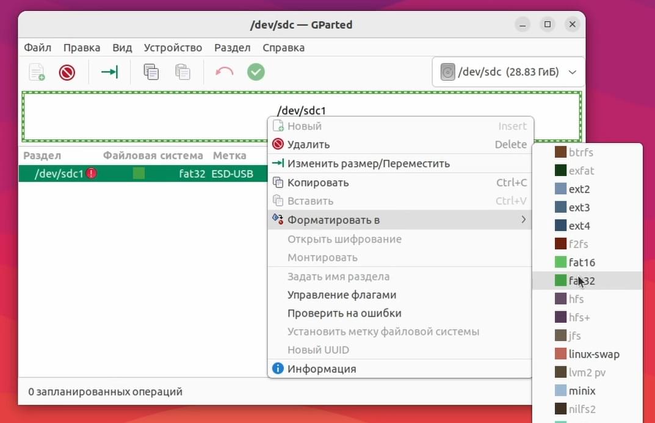Viewport: 655px width, 423px height.
Task: Click the linux-swap red swatch
Action: pos(560,354)
